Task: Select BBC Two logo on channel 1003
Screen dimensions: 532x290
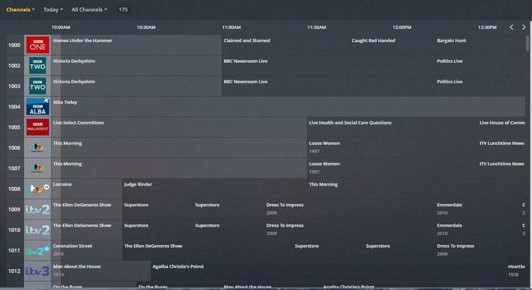Action: pyautogui.click(x=38, y=86)
